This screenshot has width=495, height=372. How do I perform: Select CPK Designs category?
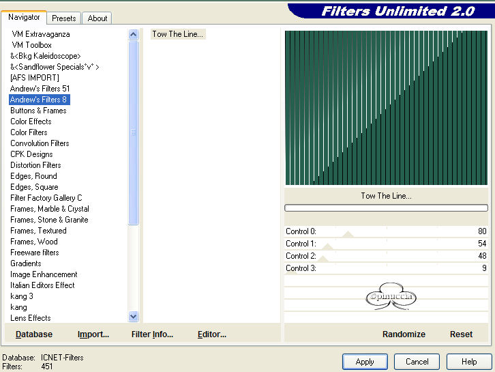[31, 154]
